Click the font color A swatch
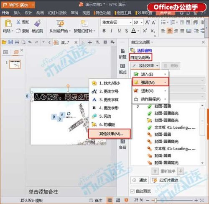 [x=134, y=31]
